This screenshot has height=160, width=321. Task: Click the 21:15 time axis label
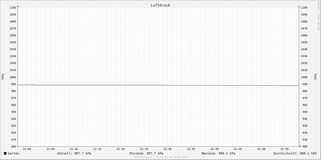coord(97,149)
